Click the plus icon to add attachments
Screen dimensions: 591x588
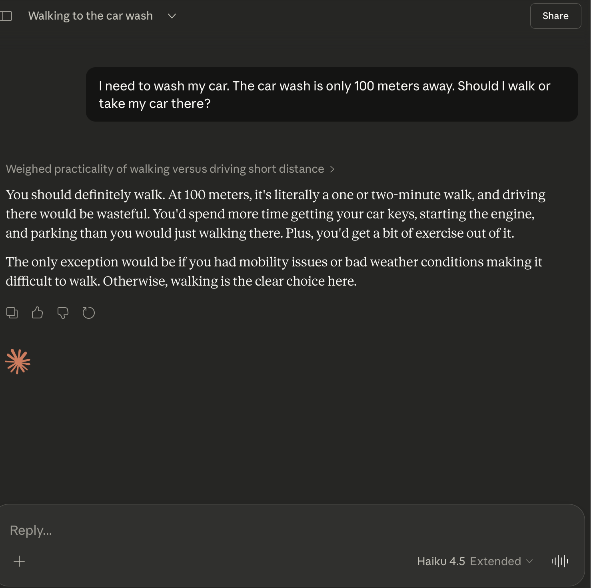19,561
